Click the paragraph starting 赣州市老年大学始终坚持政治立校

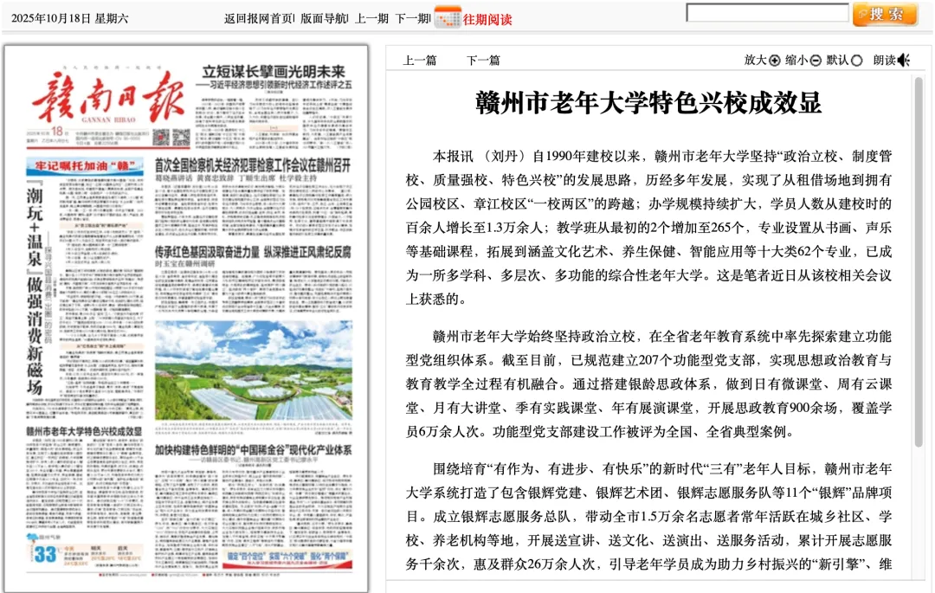[648, 384]
